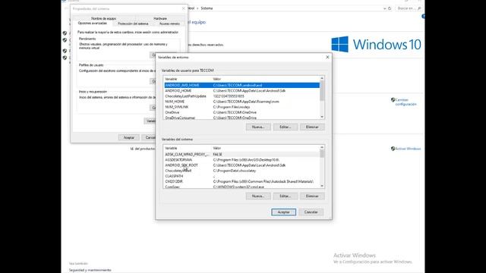The image size is (486, 273).
Task: Click the system variables scrollbar thumb
Action: click(322, 154)
